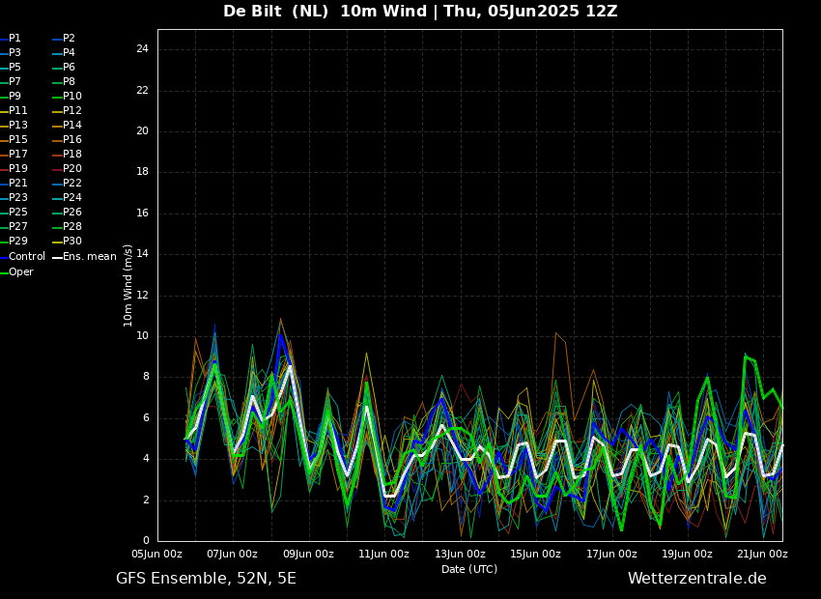
Task: Click the 13Jun 00z date tick label
Action: coord(460,555)
